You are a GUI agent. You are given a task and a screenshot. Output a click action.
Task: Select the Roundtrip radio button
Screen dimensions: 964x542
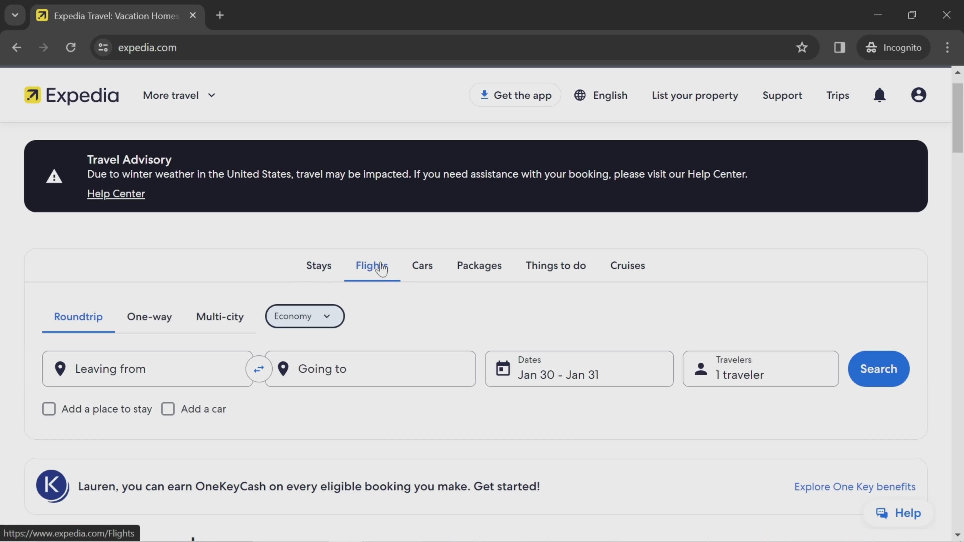pyautogui.click(x=78, y=316)
